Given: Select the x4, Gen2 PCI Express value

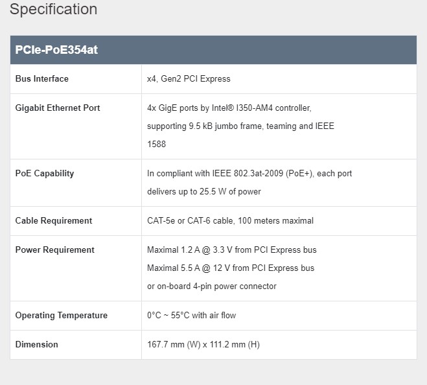Looking at the screenshot, I should pyautogui.click(x=189, y=79).
